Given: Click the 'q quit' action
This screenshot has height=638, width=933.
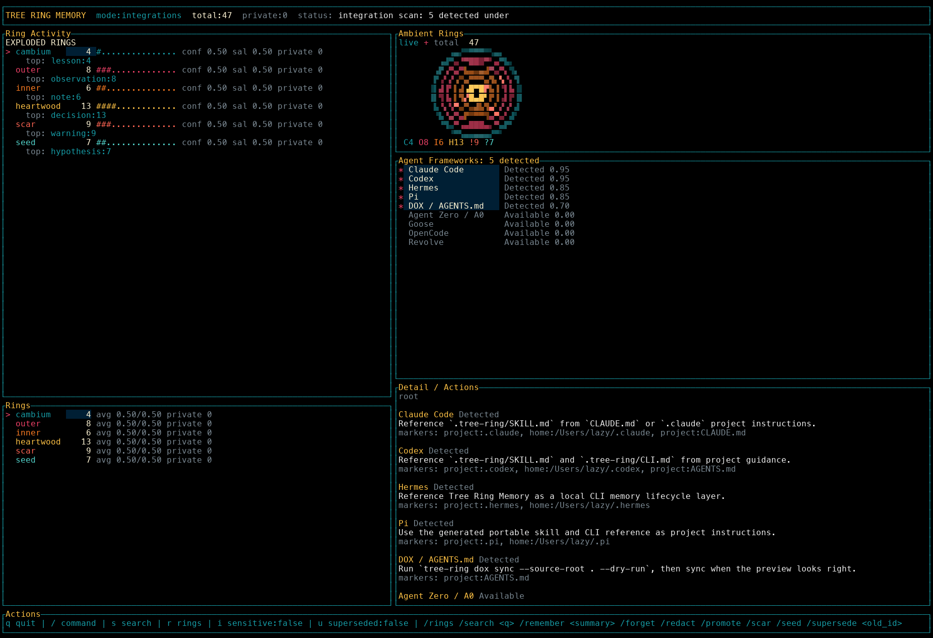Looking at the screenshot, I should coord(21,623).
